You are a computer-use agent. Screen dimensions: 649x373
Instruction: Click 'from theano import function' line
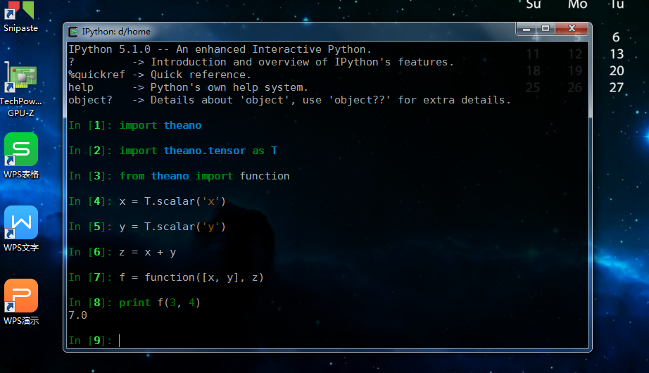179,176
